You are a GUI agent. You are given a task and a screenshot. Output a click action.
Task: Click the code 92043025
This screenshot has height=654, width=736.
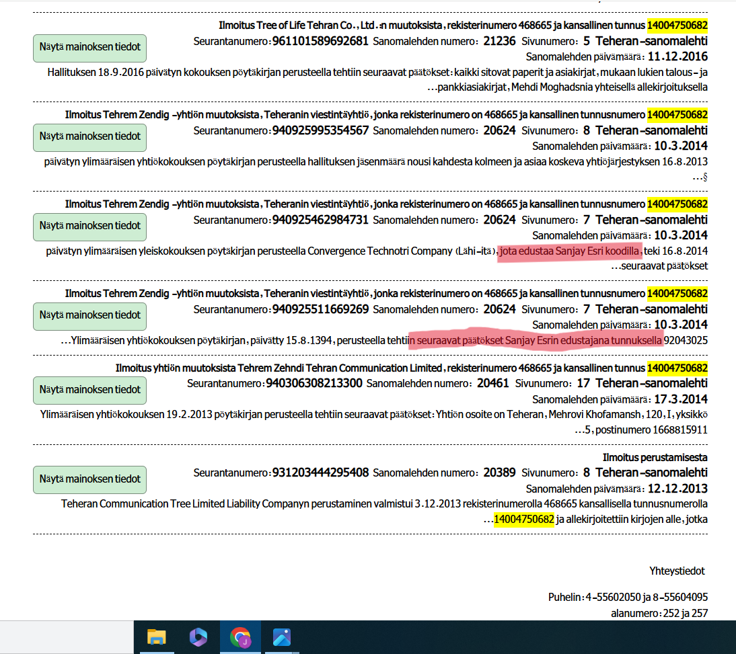pos(686,340)
